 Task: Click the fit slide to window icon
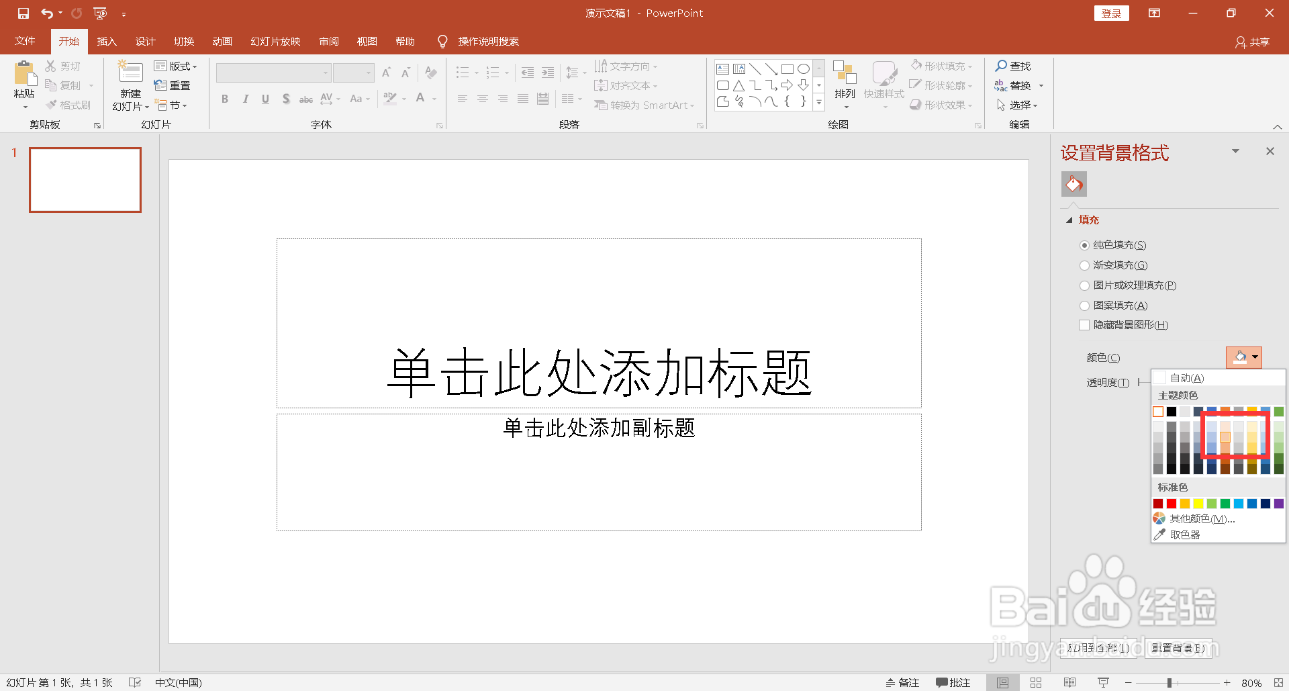pyautogui.click(x=1277, y=682)
